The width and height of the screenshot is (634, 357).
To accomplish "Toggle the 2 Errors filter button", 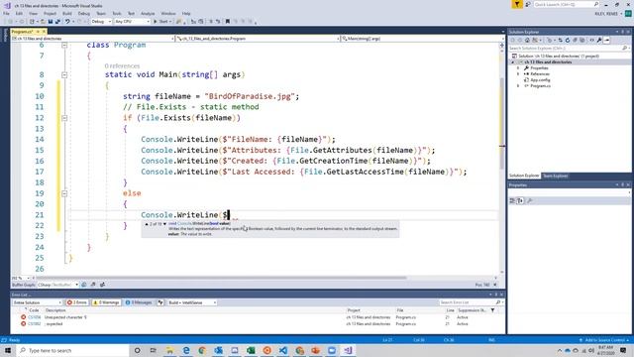I will 77,302.
